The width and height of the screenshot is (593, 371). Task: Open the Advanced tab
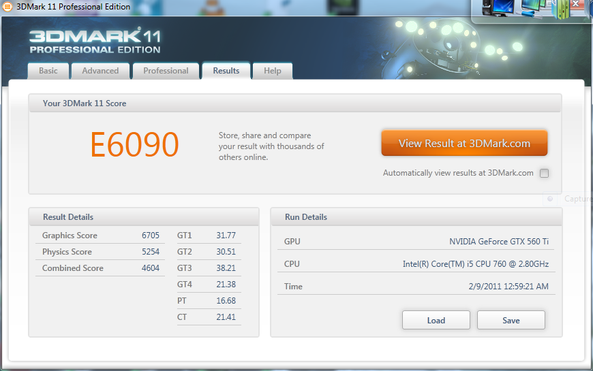point(100,71)
